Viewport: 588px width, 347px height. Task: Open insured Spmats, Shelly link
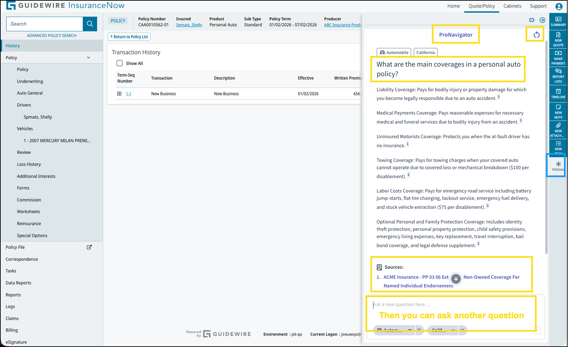coord(189,25)
